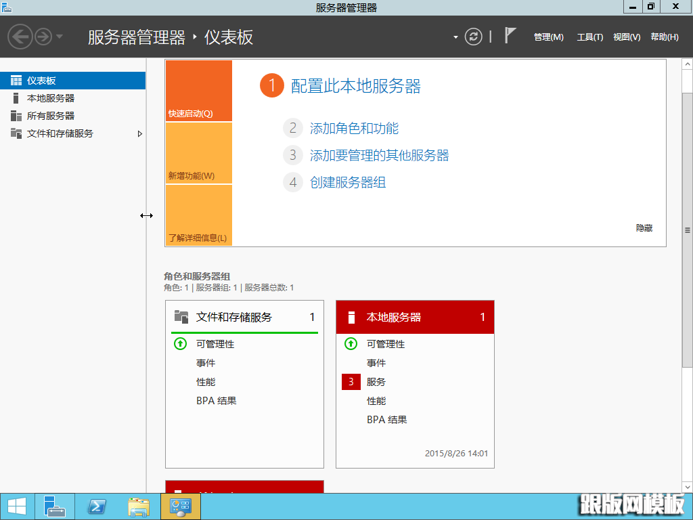
Task: Open 事件 in the 本地服务器 tile
Action: pyautogui.click(x=376, y=363)
